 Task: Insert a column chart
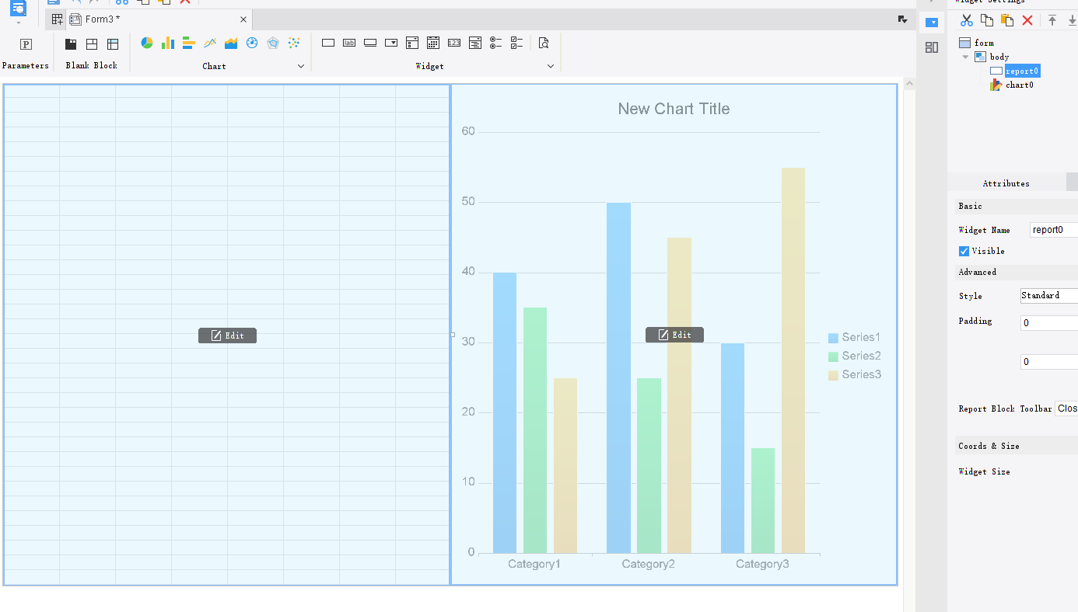[168, 43]
